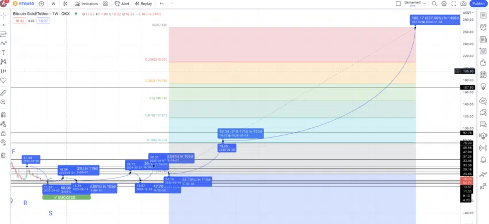Open the Unnamed layout dropdown arrow
This screenshot has width=489, height=224.
coord(425,3)
